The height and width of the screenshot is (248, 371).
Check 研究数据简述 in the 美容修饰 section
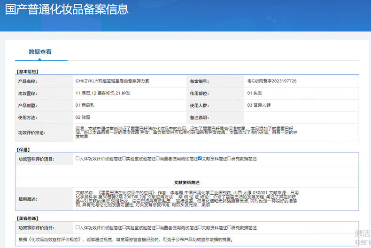tap(229, 227)
